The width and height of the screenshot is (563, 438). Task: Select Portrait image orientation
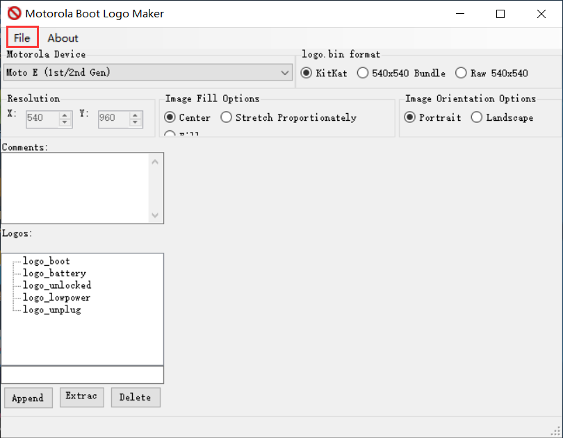coord(410,117)
